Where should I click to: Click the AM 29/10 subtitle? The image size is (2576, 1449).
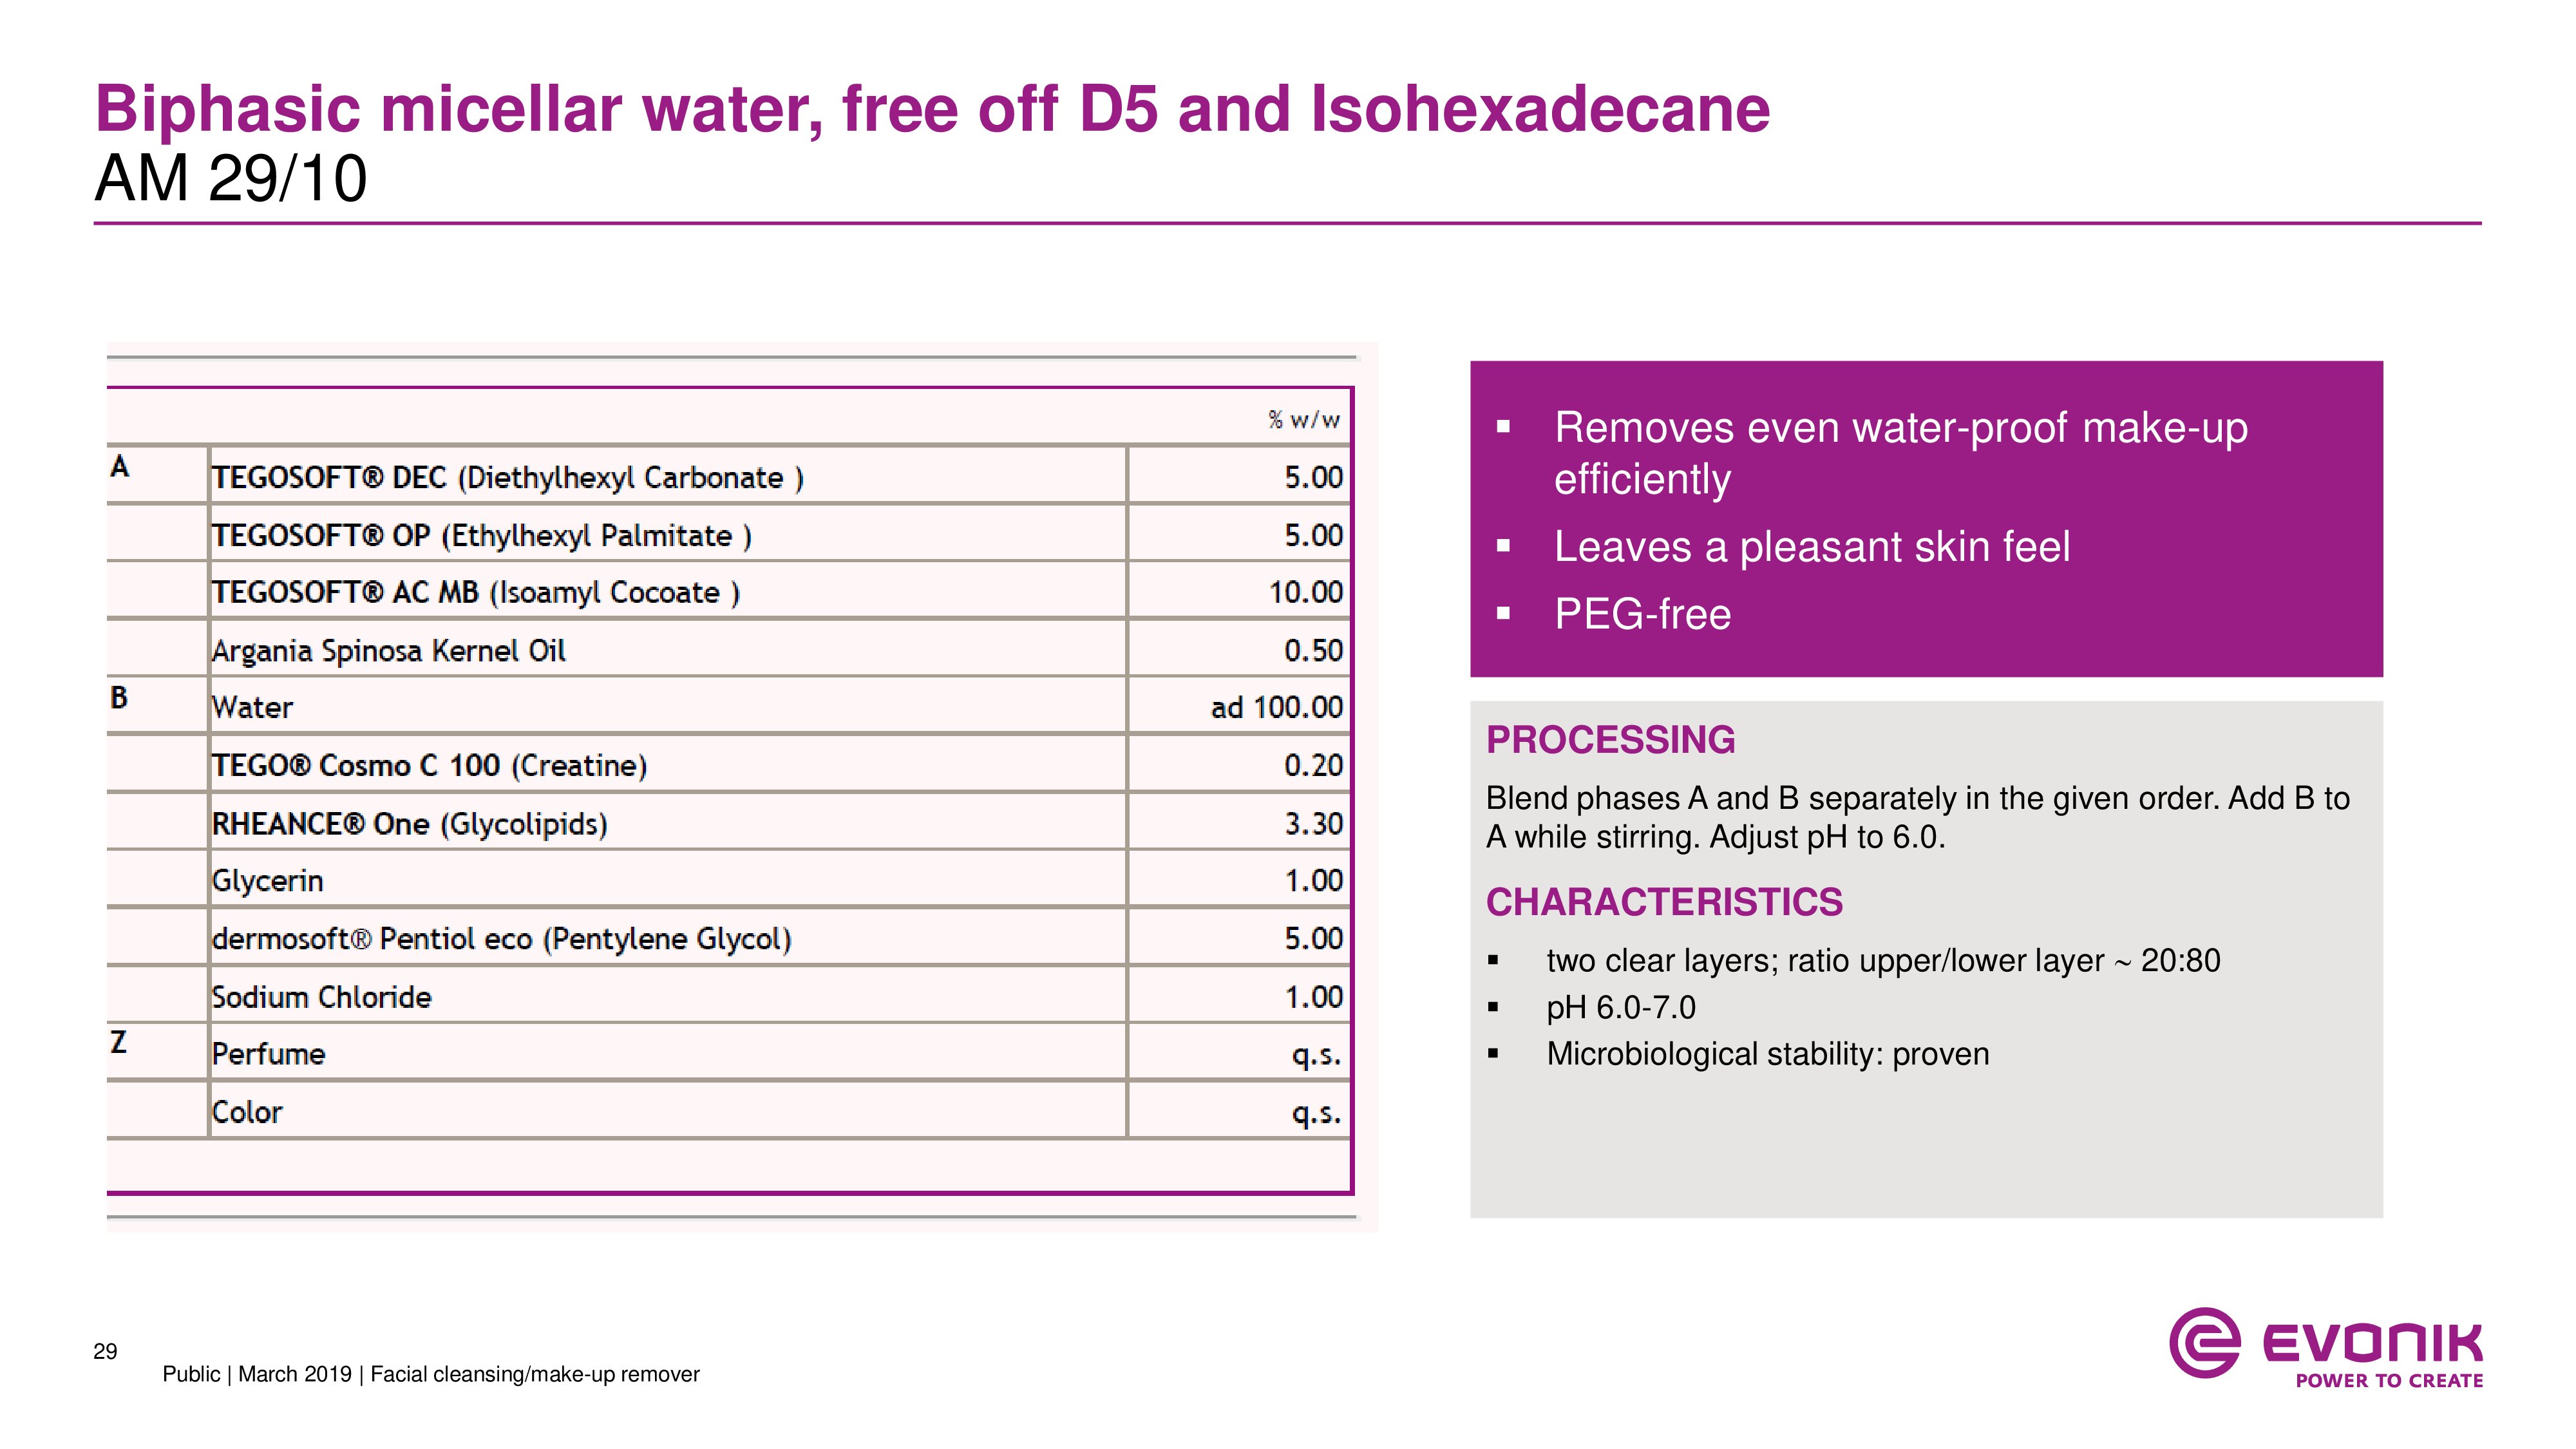tap(231, 179)
